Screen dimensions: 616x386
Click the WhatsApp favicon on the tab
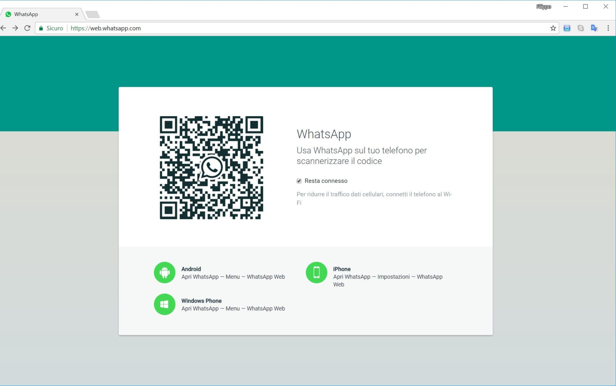click(x=8, y=14)
